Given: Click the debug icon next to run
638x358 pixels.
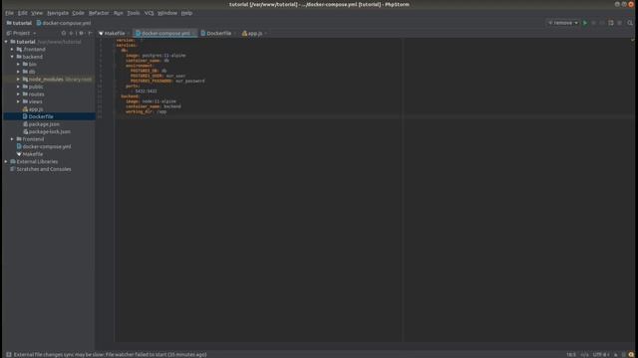Looking at the screenshot, I should [594, 23].
